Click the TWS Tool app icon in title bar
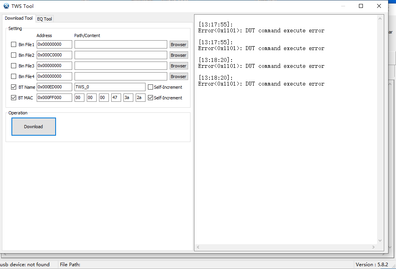 pyautogui.click(x=6, y=6)
